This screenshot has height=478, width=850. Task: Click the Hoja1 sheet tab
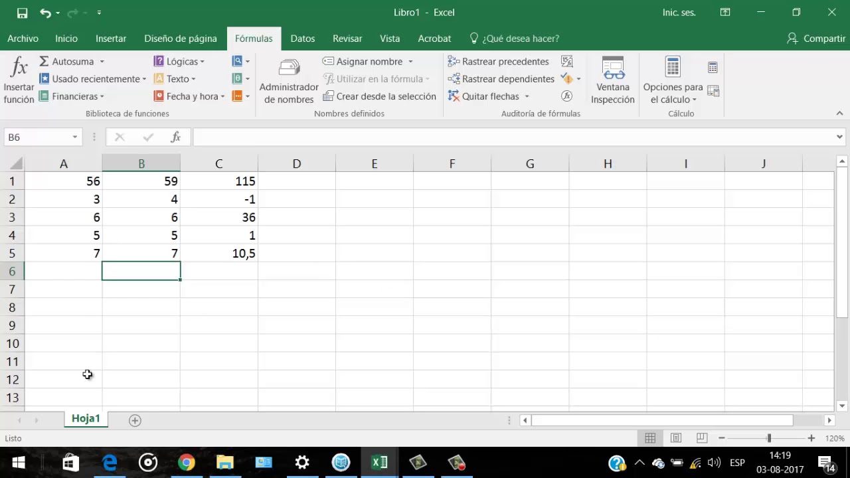[86, 418]
